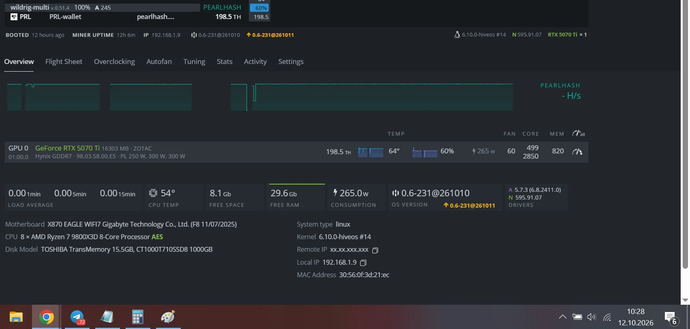690x329 pixels.
Task: Copy the Local IP 192.168.1.9
Action: pos(363,263)
